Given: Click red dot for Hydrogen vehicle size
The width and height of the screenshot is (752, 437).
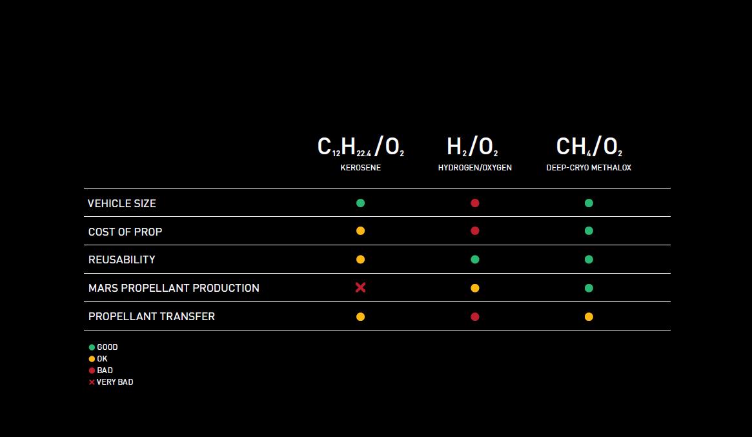Looking at the screenshot, I should point(475,203).
